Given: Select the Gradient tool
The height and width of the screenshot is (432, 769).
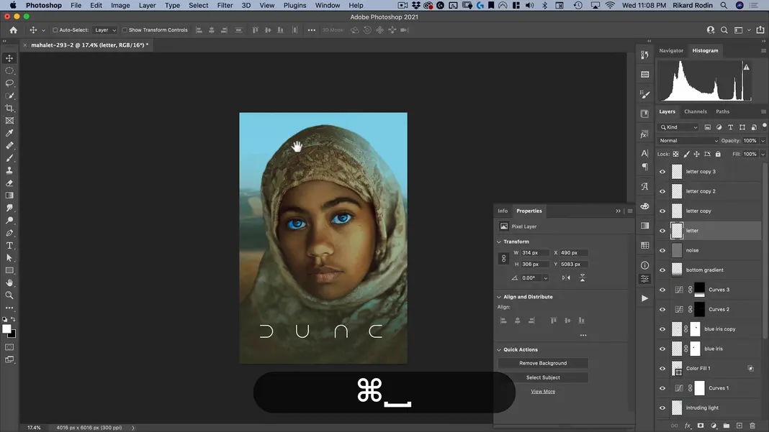Looking at the screenshot, I should [x=9, y=196].
